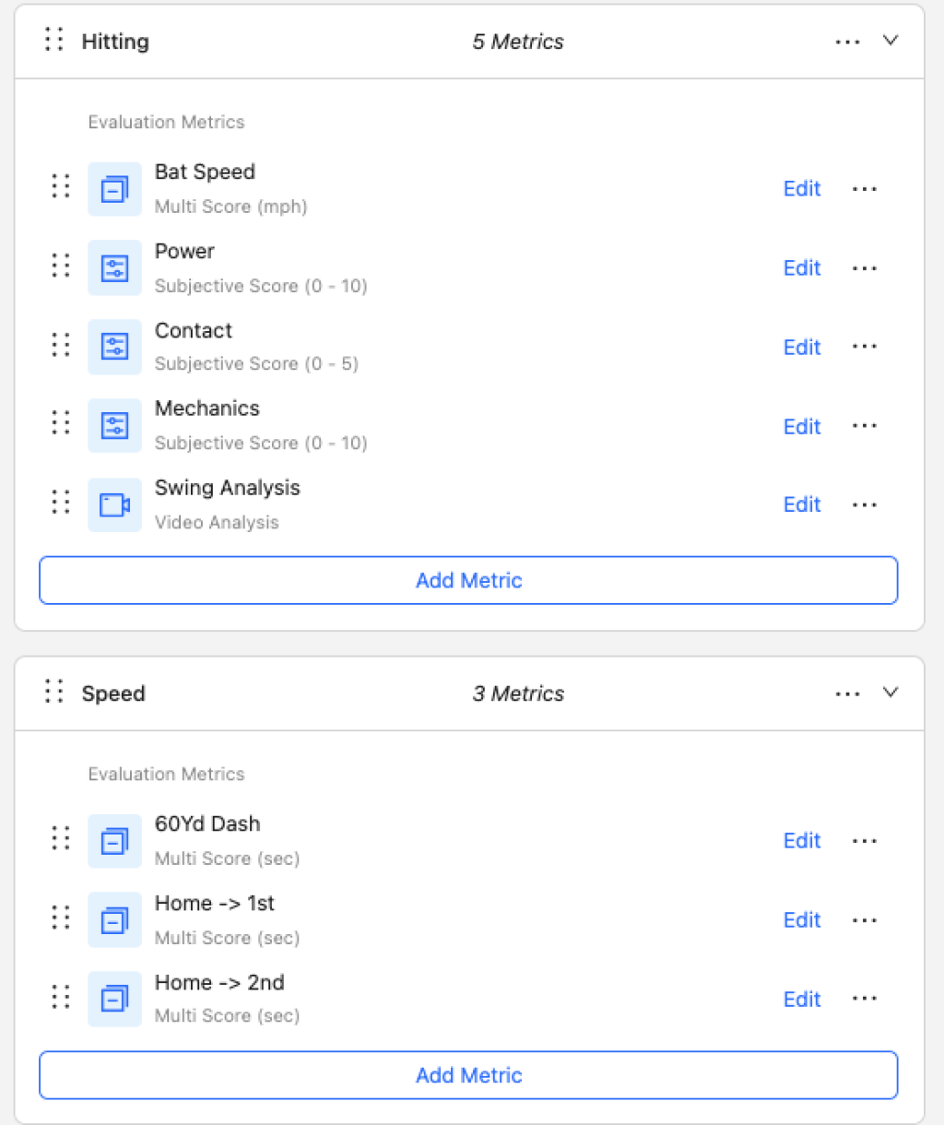Image resolution: width=944 pixels, height=1125 pixels.
Task: Edit the Home -> 1st metric
Action: tap(802, 920)
